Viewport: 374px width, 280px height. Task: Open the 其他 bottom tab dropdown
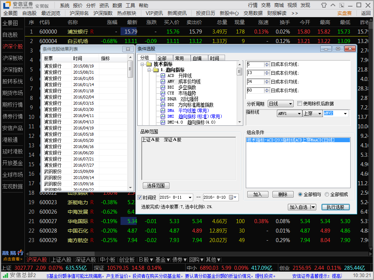point(219,260)
